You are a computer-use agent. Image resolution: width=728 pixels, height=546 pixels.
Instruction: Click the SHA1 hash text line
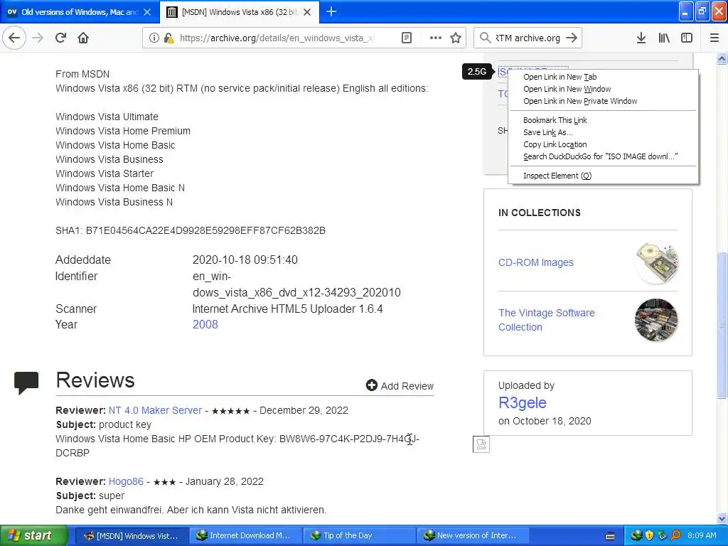tap(191, 230)
